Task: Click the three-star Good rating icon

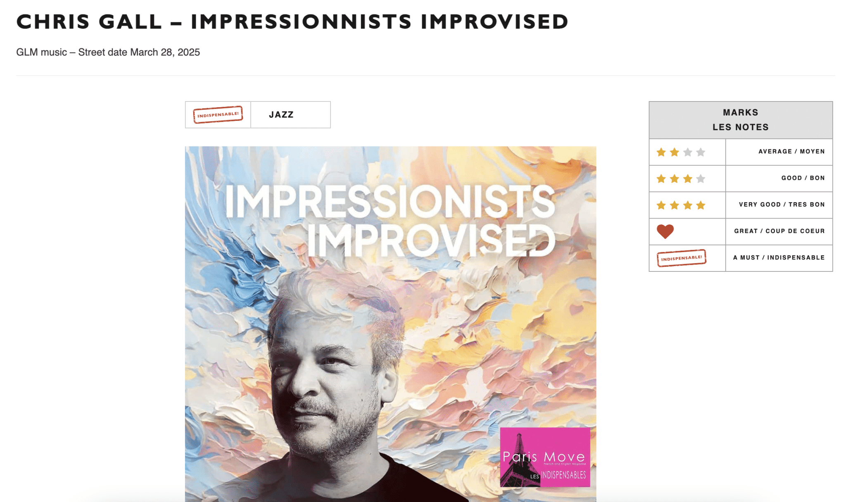Action: (x=680, y=179)
